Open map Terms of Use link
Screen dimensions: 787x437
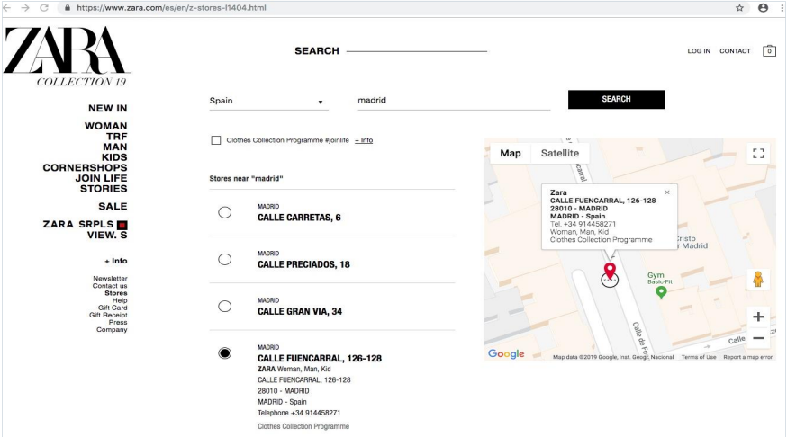[x=698, y=357]
